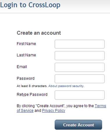This screenshot has width=110, height=133.
Task: Click the At least 8 characters hint
Action: [32, 86]
